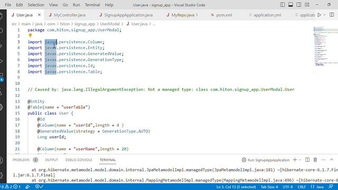Screen dimensions: 338x190
Task: Open the Edit menu
Action: (x=19, y=5)
